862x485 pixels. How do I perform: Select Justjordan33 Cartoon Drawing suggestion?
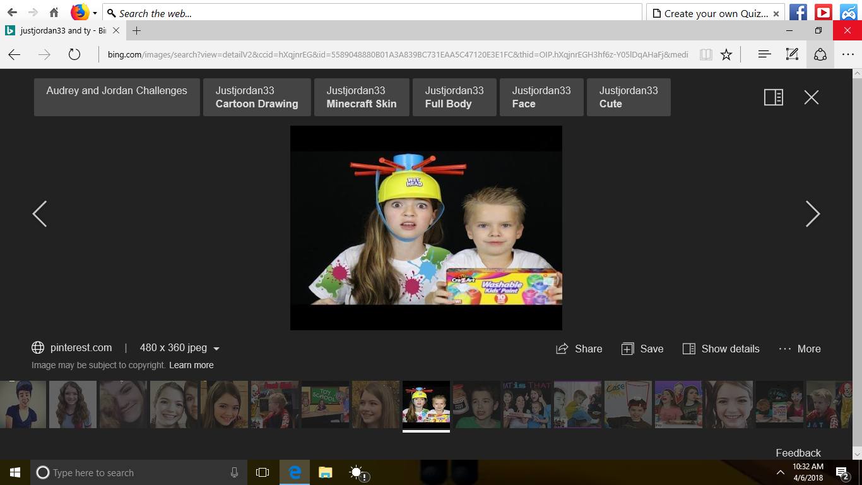point(257,97)
